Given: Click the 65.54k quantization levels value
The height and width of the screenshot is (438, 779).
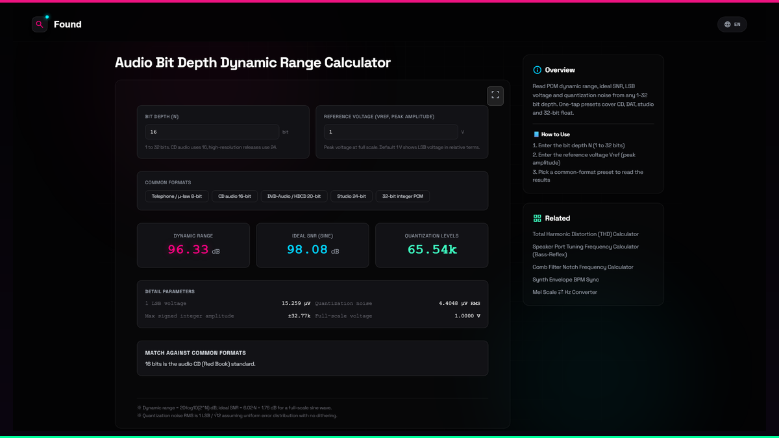Looking at the screenshot, I should tap(432, 250).
